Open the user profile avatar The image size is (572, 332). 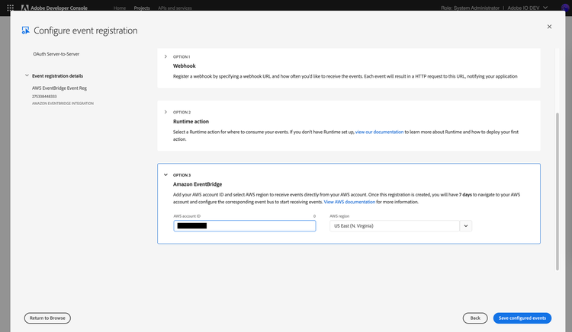pos(565,8)
